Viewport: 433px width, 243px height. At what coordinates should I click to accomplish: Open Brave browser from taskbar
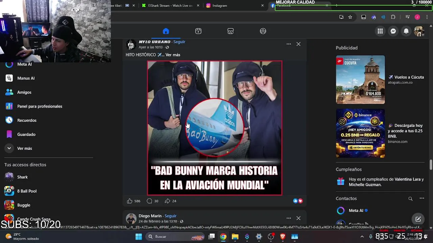click(282, 237)
